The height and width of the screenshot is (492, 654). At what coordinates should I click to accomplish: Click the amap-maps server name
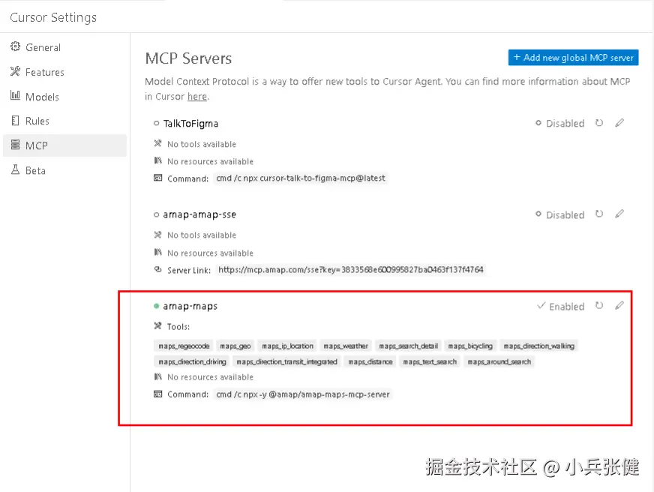click(190, 306)
